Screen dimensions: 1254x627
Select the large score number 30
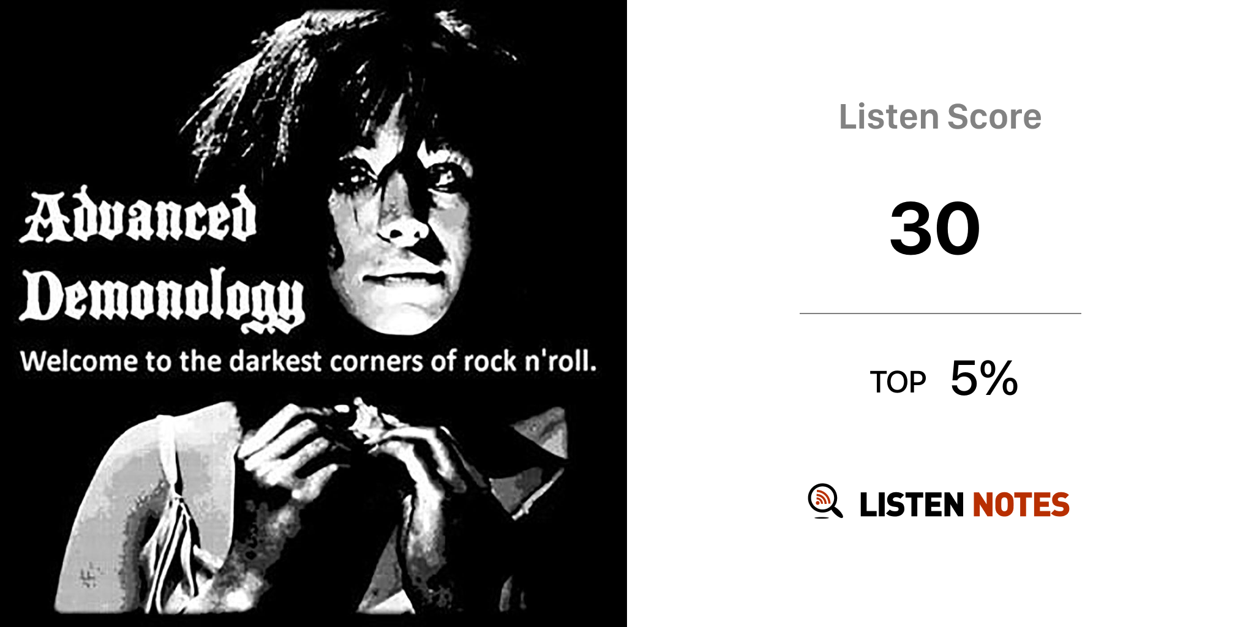[x=935, y=229]
